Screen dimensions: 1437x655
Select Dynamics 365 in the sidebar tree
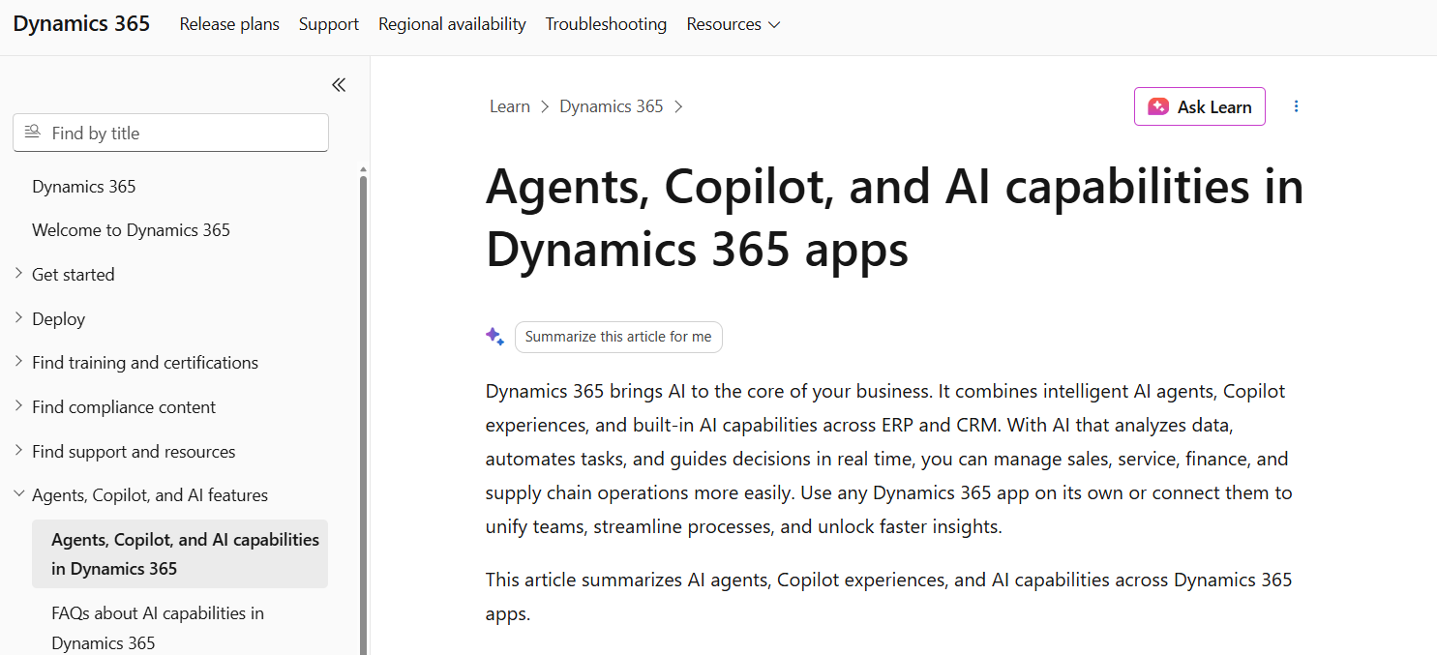pos(84,187)
